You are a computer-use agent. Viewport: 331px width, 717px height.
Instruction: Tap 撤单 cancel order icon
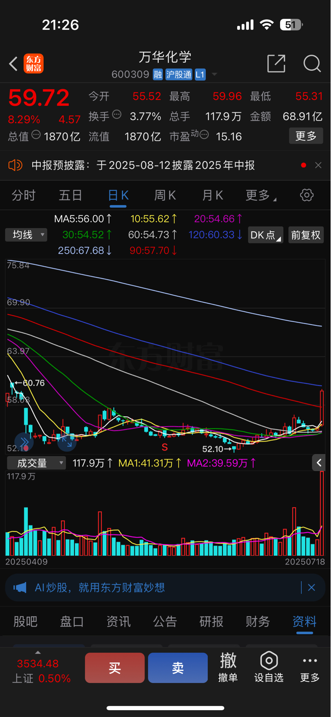pos(228,667)
